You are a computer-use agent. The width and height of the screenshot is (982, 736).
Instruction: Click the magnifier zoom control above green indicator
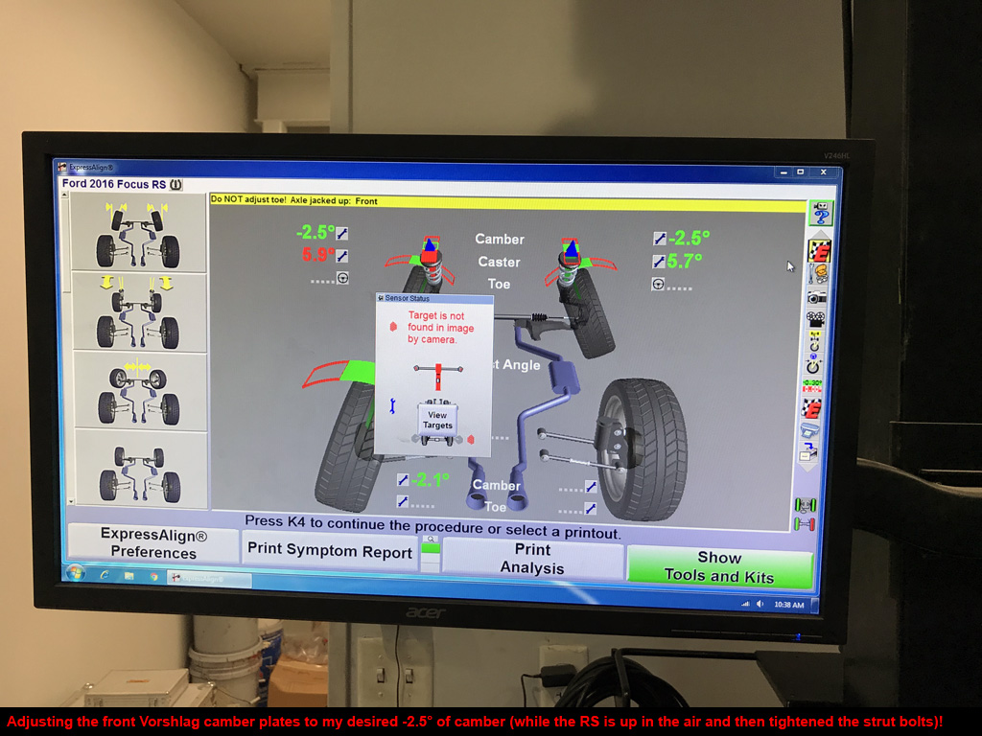point(431,539)
